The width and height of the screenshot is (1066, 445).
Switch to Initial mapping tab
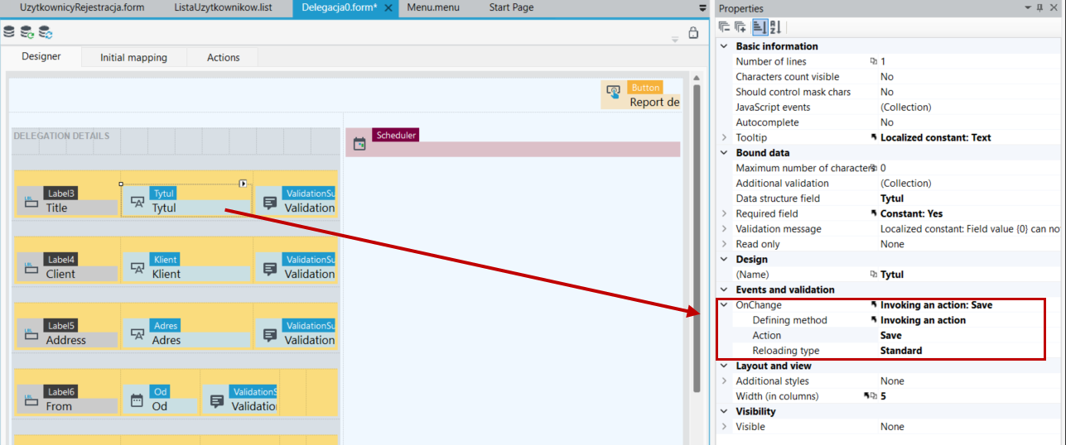coord(133,57)
